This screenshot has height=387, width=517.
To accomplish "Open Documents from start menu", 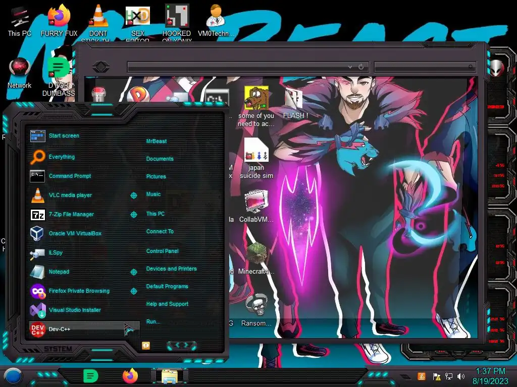I will 160,159.
